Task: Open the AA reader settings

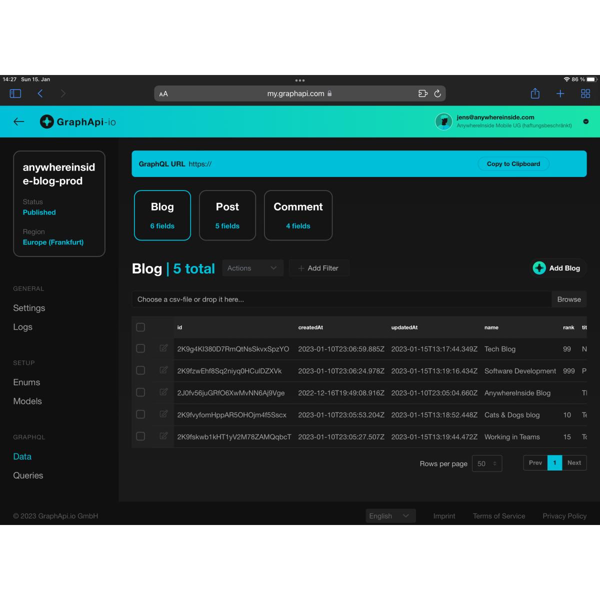Action: pos(163,93)
